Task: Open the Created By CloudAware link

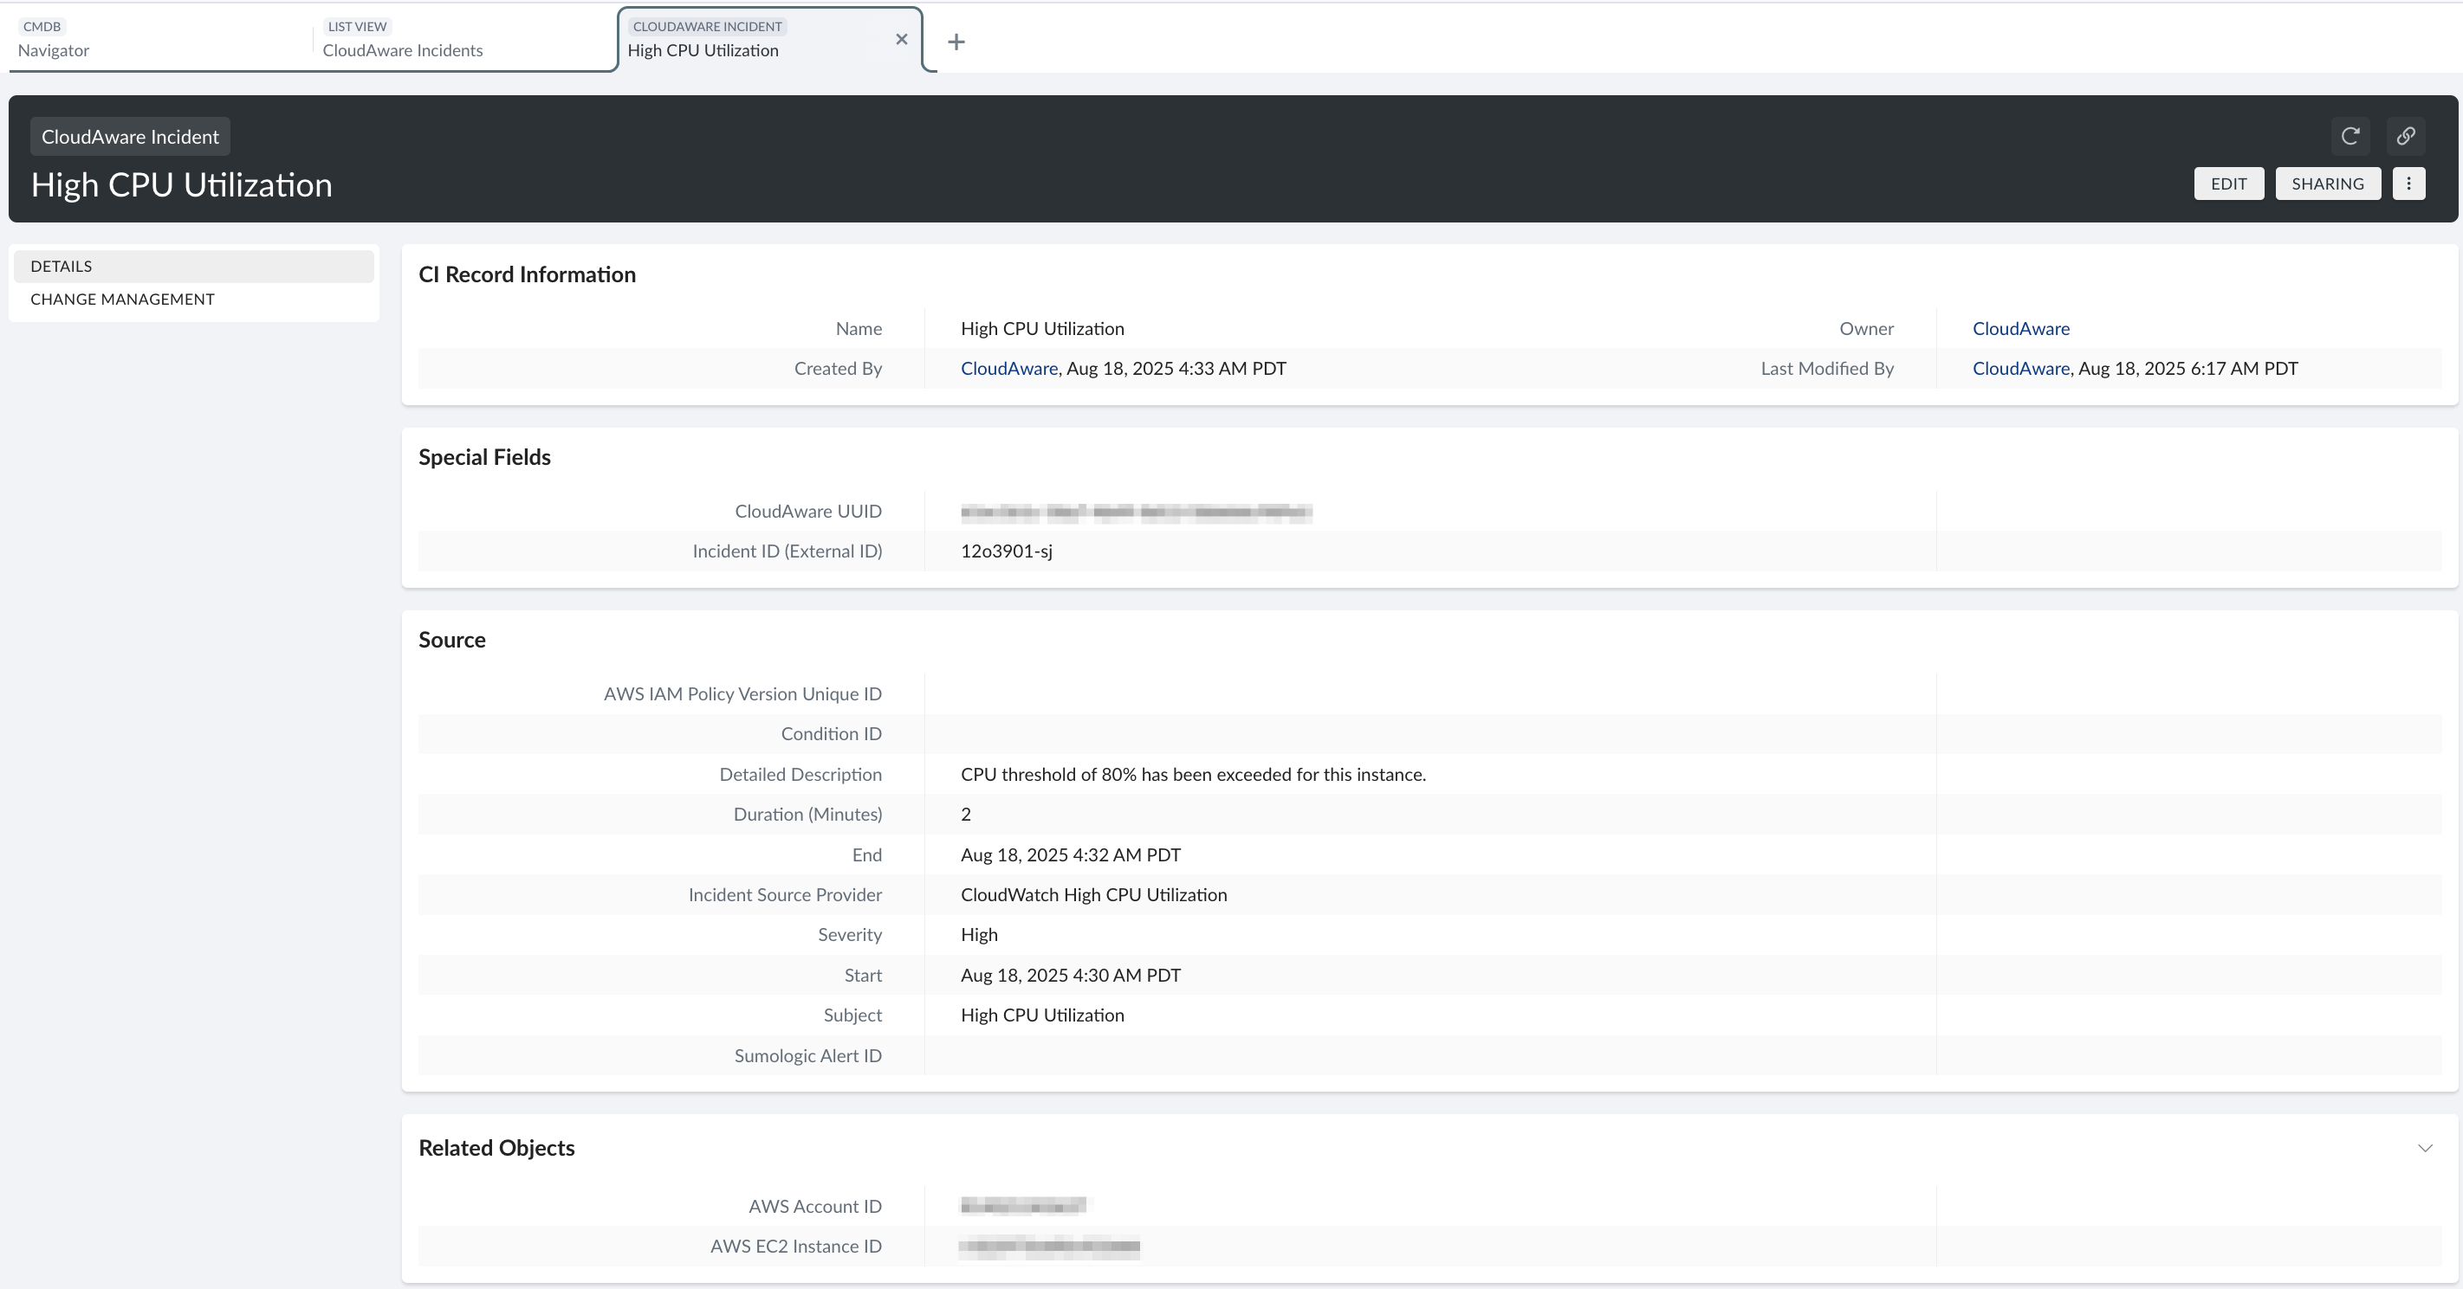Action: [1008, 368]
